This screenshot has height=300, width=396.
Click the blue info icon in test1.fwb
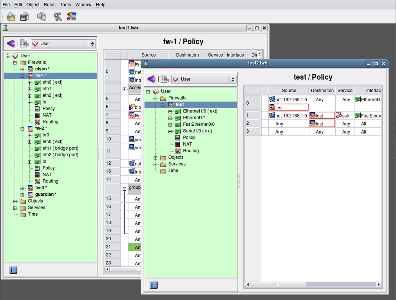[x=13, y=270]
